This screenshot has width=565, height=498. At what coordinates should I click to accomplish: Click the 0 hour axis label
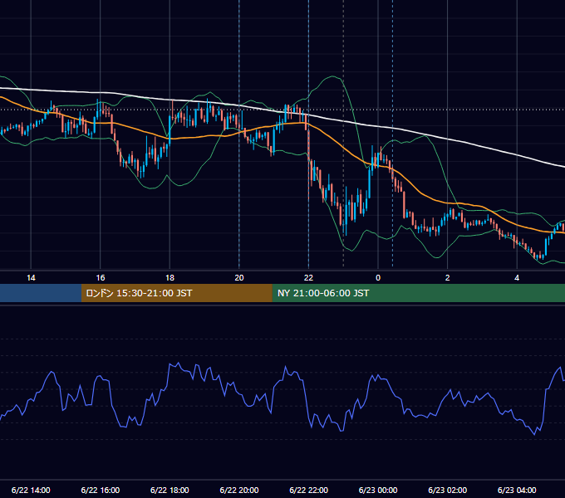click(378, 278)
